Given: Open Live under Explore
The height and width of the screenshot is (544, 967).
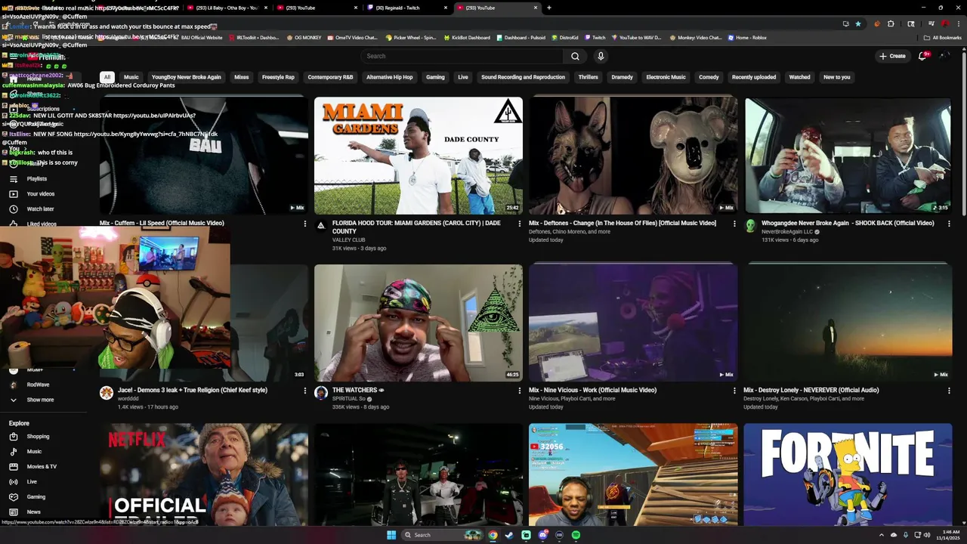Looking at the screenshot, I should pyautogui.click(x=32, y=482).
